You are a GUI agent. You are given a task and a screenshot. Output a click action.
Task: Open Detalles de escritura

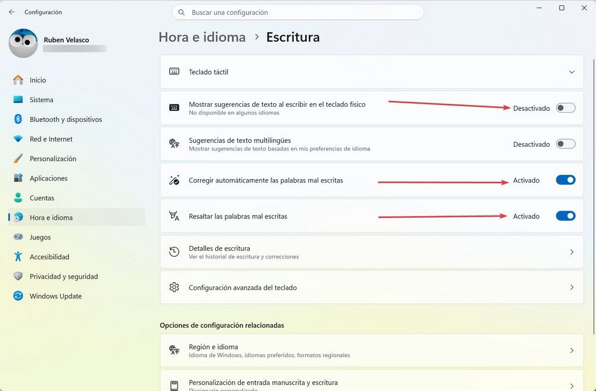(371, 252)
